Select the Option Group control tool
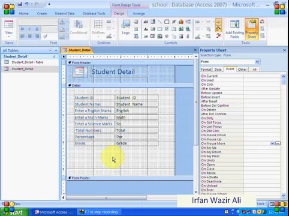The width and height of the screenshot is (289, 216). click(x=167, y=22)
